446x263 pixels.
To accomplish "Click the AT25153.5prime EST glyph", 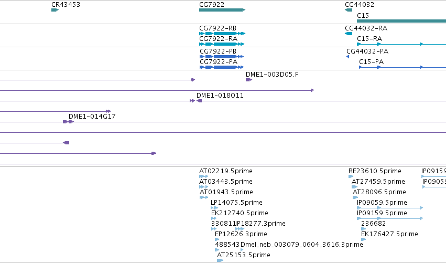I will [220, 260].
